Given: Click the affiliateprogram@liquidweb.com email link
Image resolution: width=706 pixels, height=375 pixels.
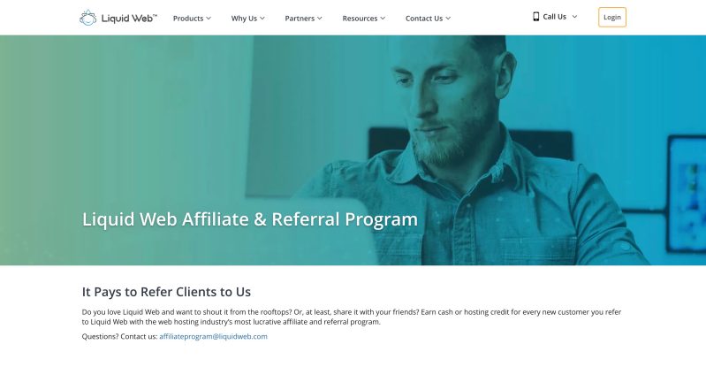Looking at the screenshot, I should 214,336.
